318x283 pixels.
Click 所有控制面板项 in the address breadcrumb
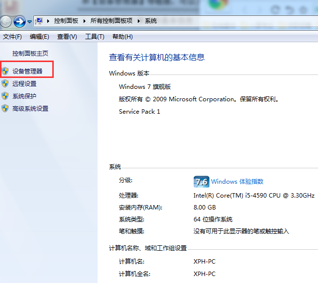point(112,21)
